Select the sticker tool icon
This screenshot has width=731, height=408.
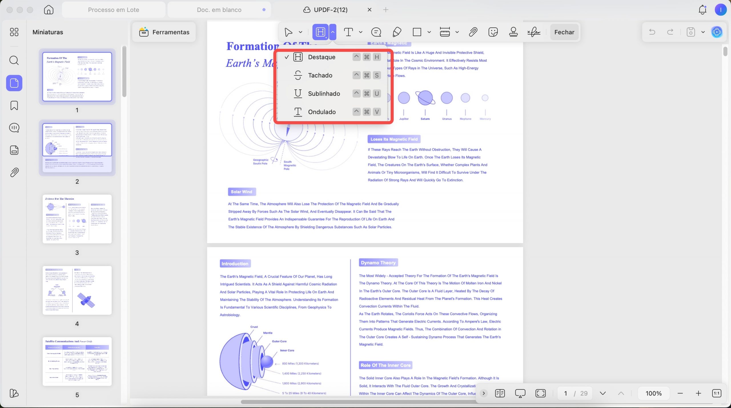493,32
